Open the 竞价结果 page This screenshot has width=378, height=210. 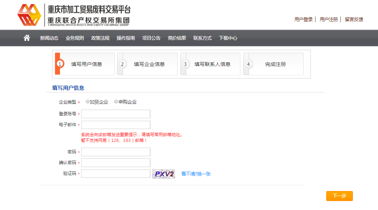[177, 38]
